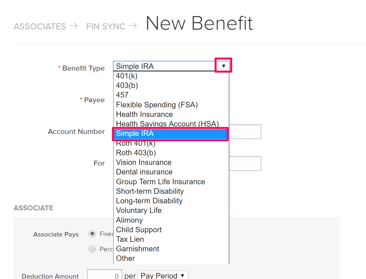The width and height of the screenshot is (366, 279).
Task: Click the arrow after ASSOCIATES breadcrumb
Action: [73, 26]
